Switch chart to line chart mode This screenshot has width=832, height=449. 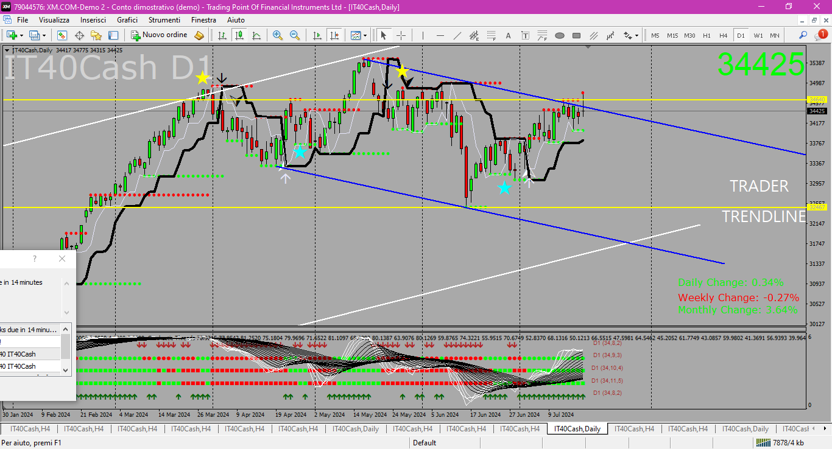click(256, 35)
